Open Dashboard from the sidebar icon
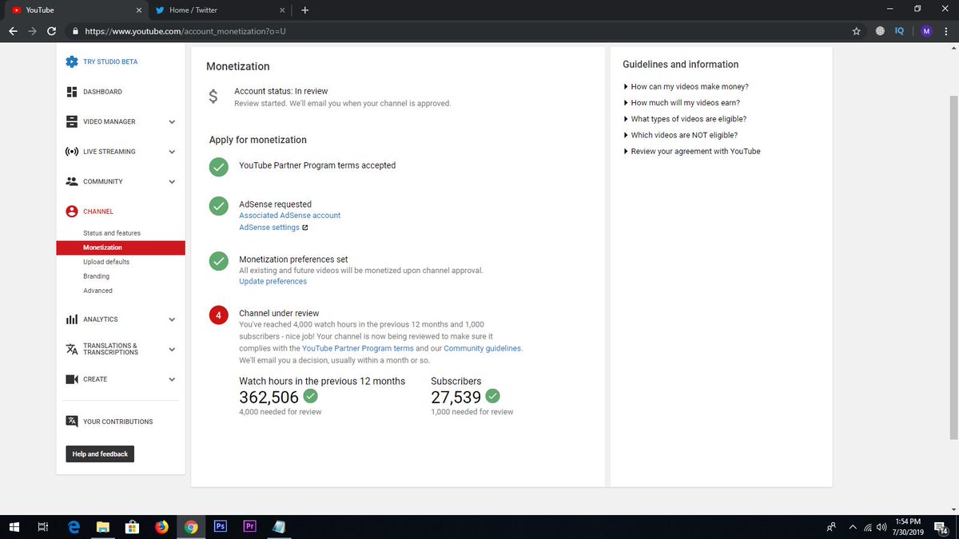This screenshot has height=539, width=959. (x=71, y=92)
